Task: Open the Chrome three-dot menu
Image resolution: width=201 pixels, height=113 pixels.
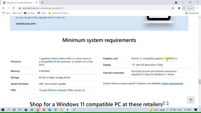Action: click(198, 8)
